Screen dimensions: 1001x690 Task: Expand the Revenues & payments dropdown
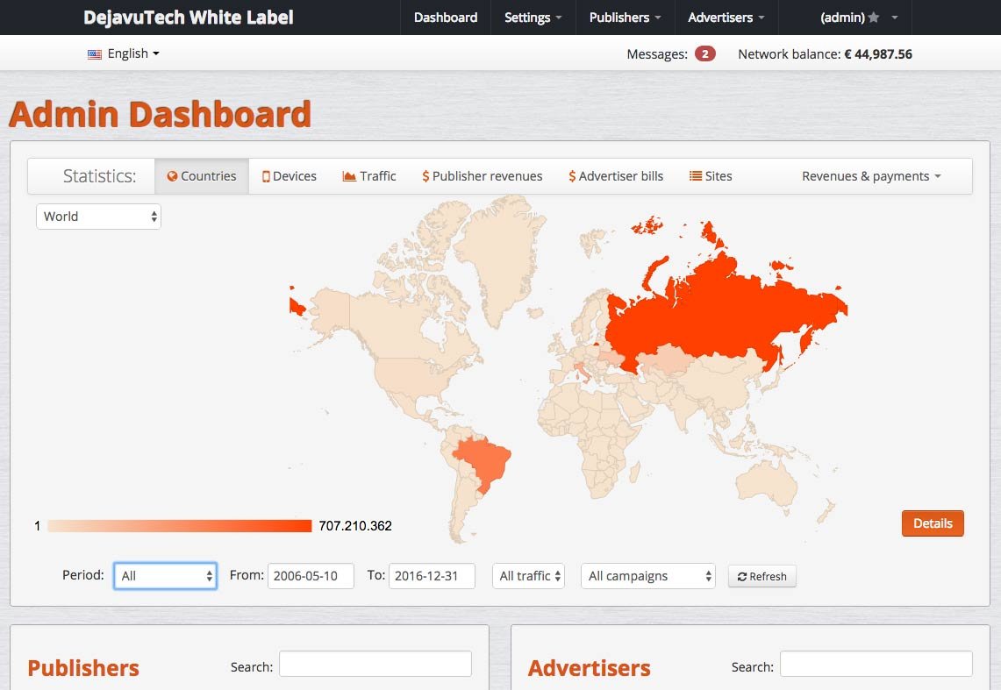871,176
